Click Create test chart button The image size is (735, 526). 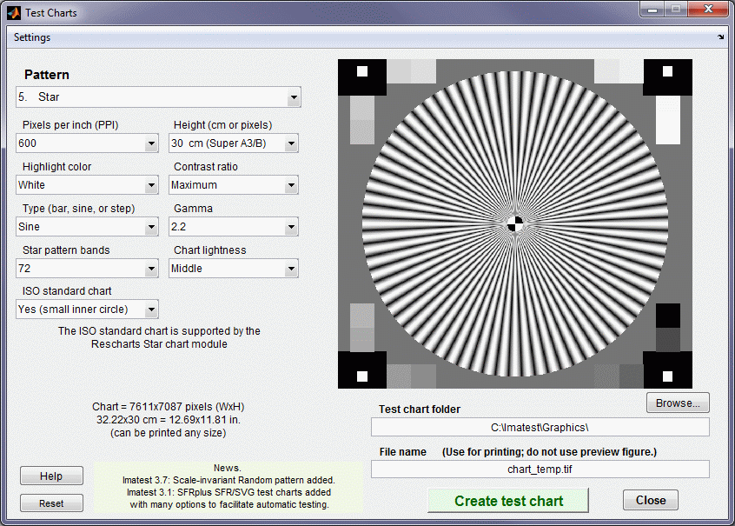(x=508, y=501)
